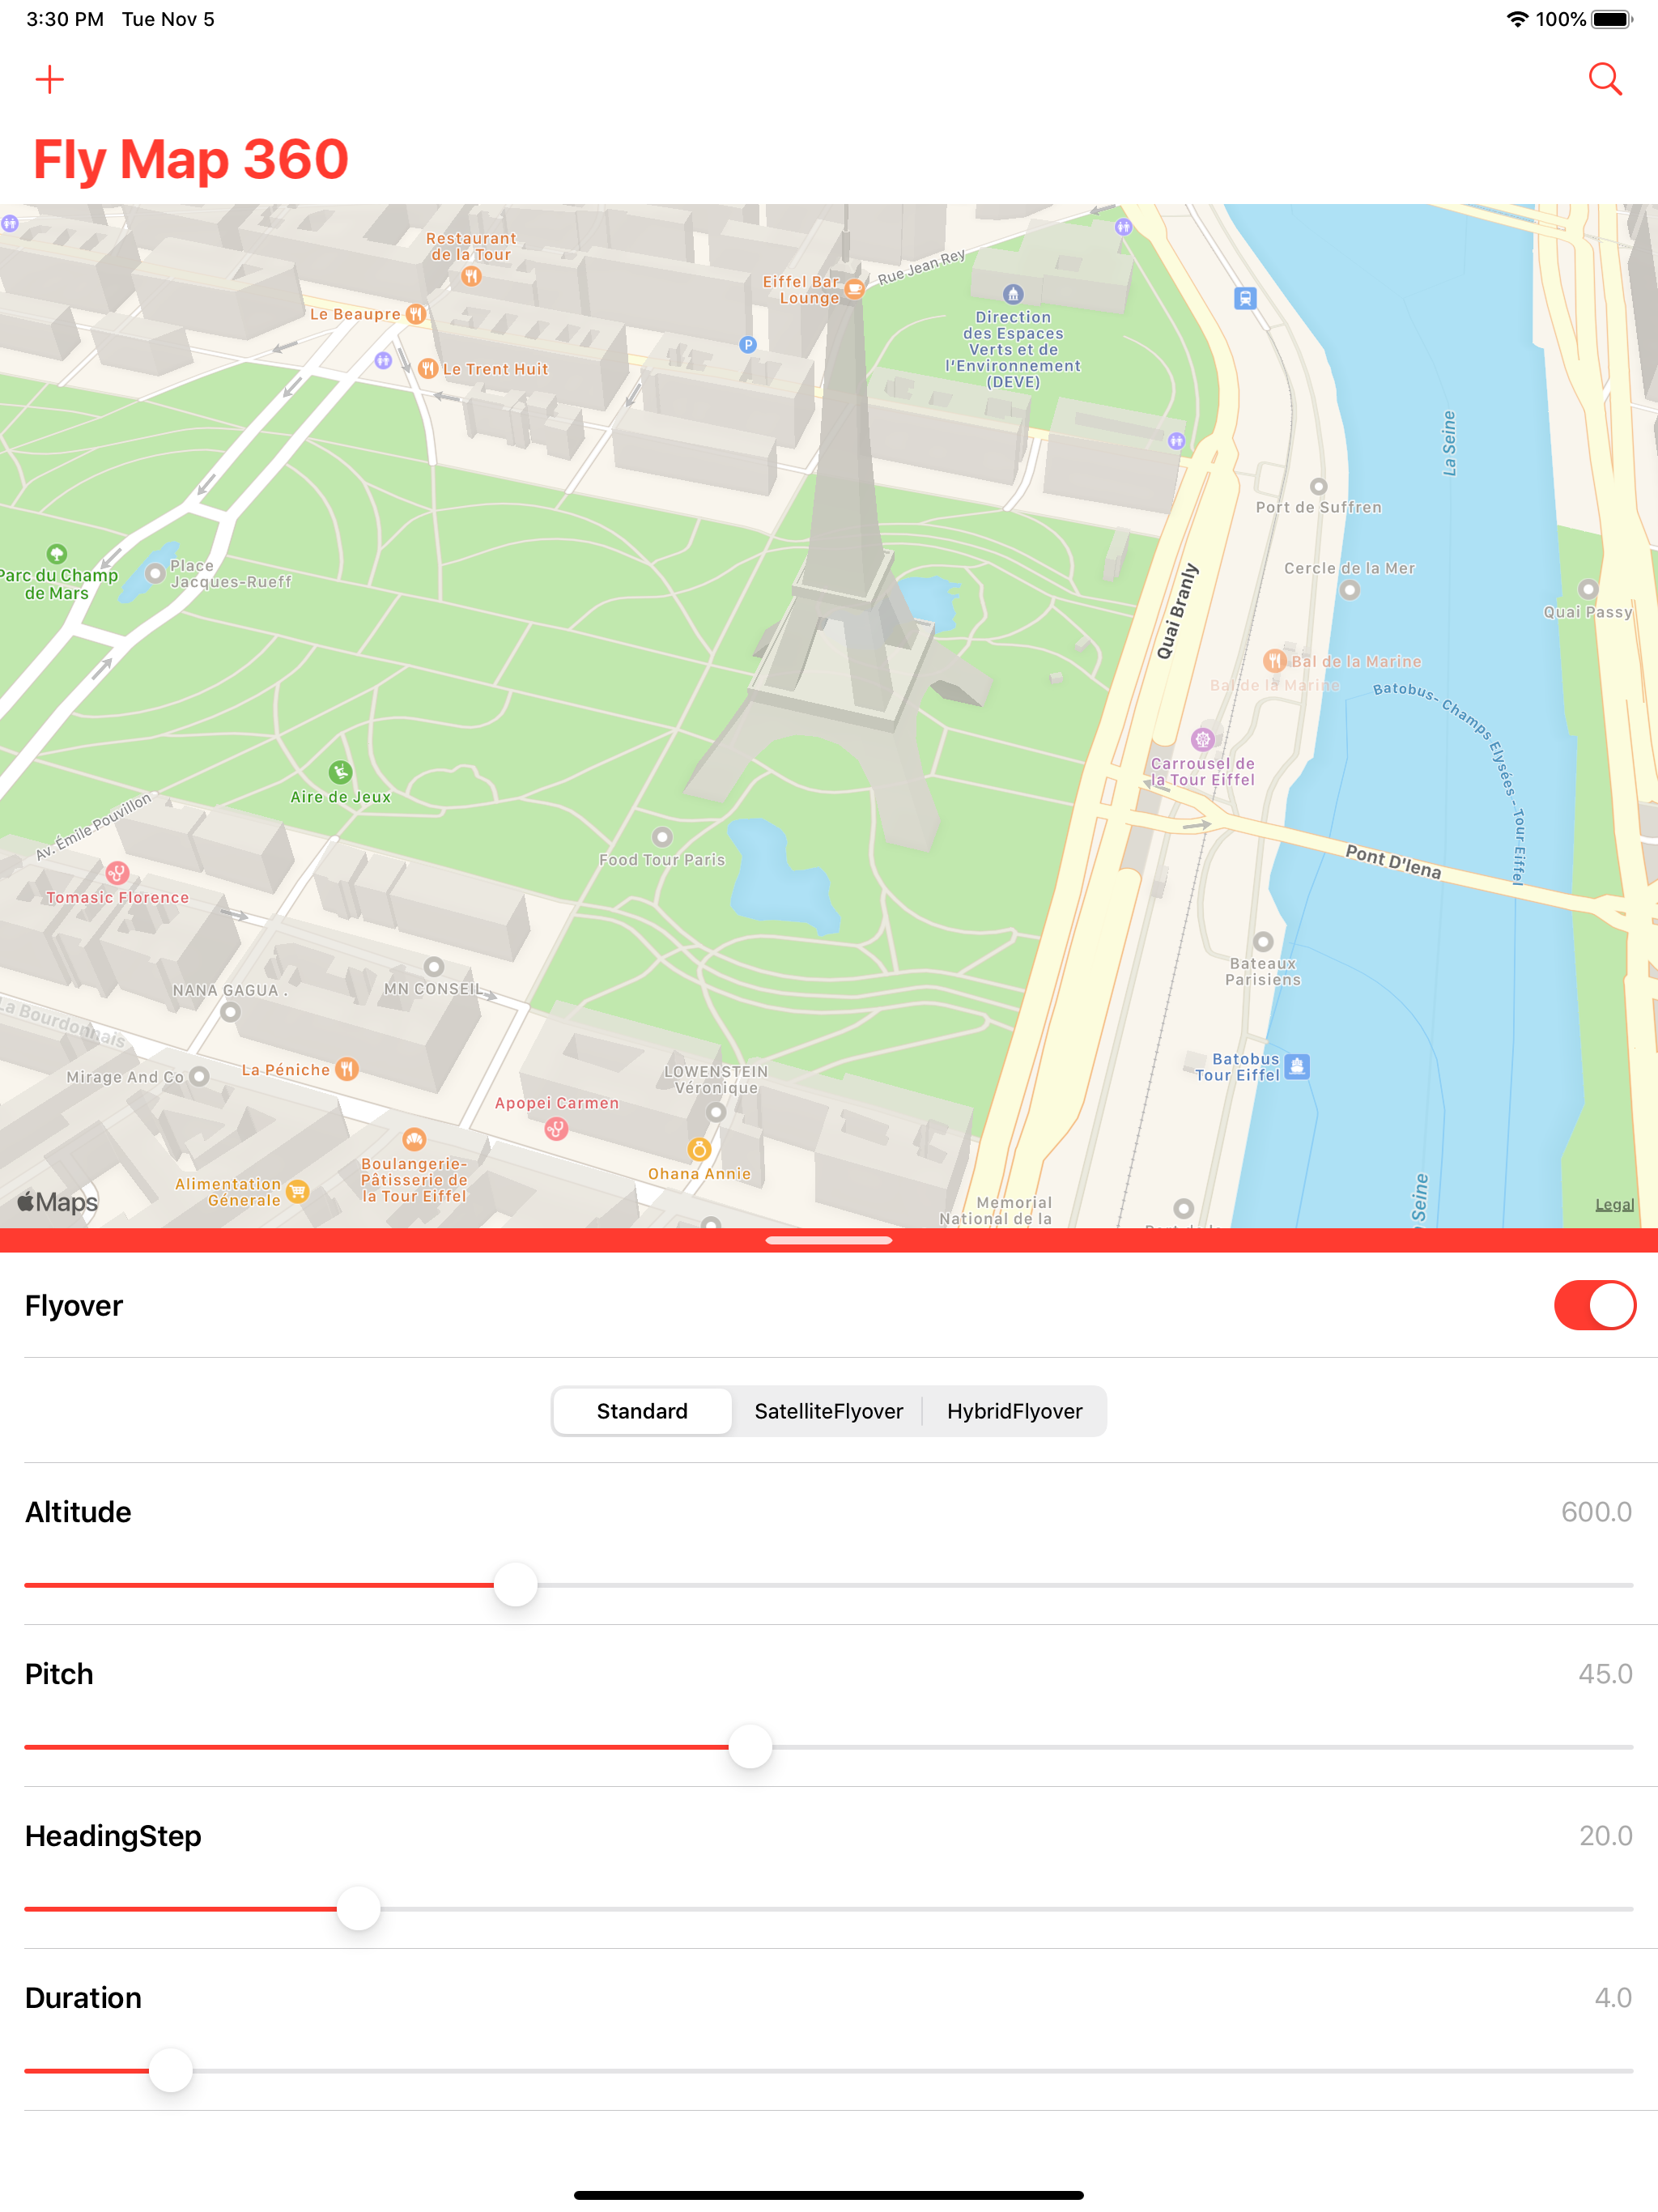Viewport: 1658px width, 2212px height.
Task: Click the Fly Map 360 title
Action: click(191, 159)
